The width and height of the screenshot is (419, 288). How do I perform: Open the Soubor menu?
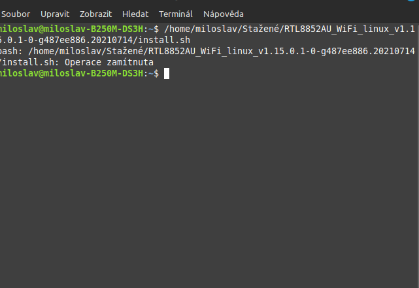pos(16,14)
